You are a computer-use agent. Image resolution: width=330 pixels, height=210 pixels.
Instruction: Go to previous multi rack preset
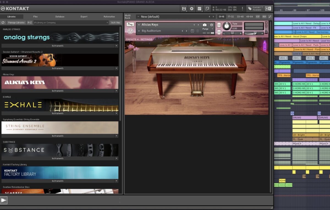209,17
